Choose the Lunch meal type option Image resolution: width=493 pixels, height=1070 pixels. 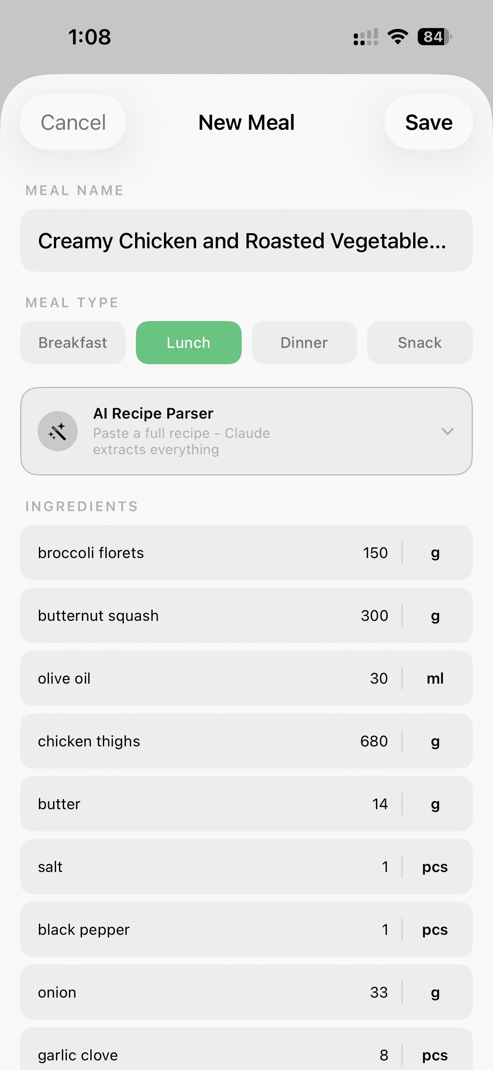(189, 343)
